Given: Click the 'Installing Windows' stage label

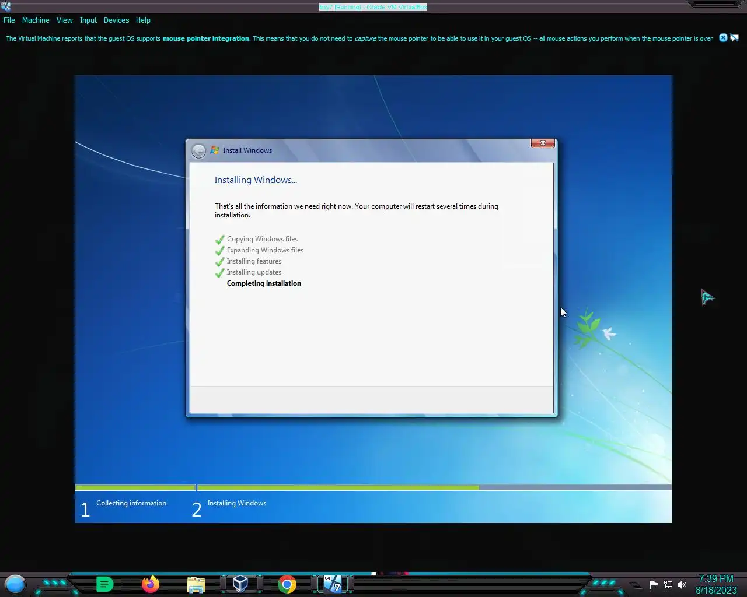Looking at the screenshot, I should [x=237, y=503].
